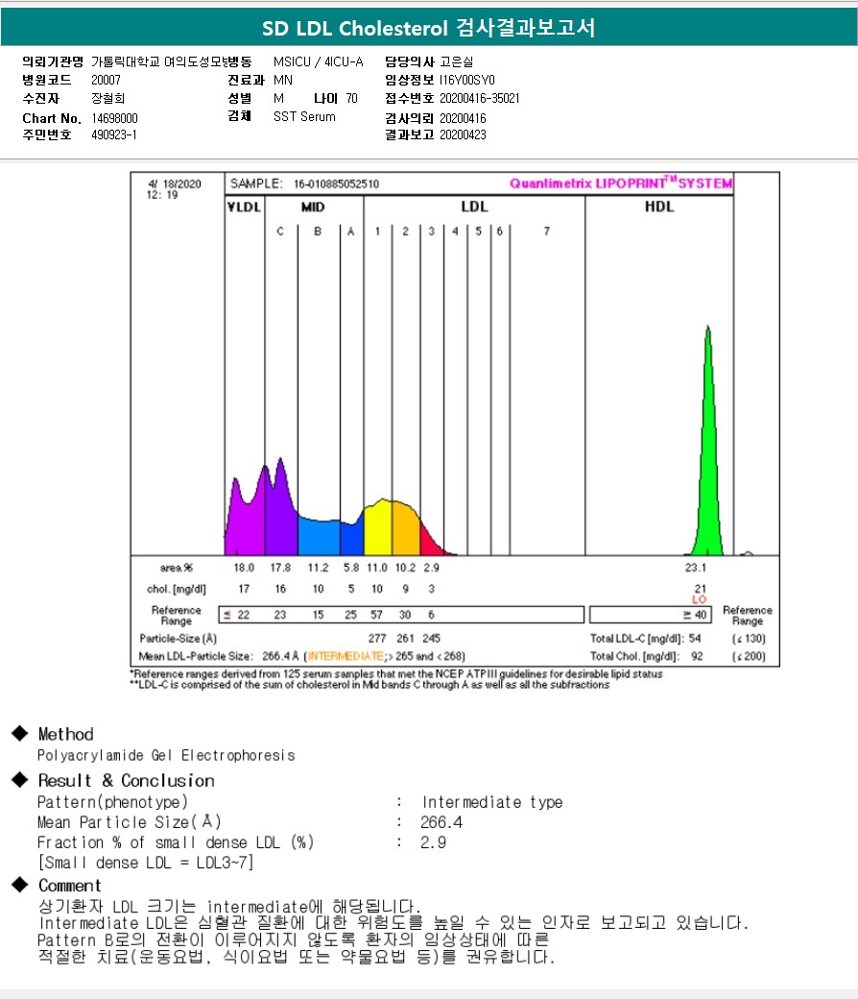
Task: Click result report date 20200423
Action: [463, 135]
